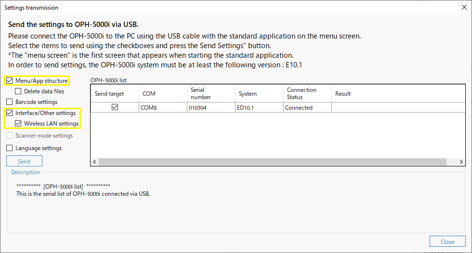
Task: Select the serial number 010304 cell
Action: (x=211, y=108)
